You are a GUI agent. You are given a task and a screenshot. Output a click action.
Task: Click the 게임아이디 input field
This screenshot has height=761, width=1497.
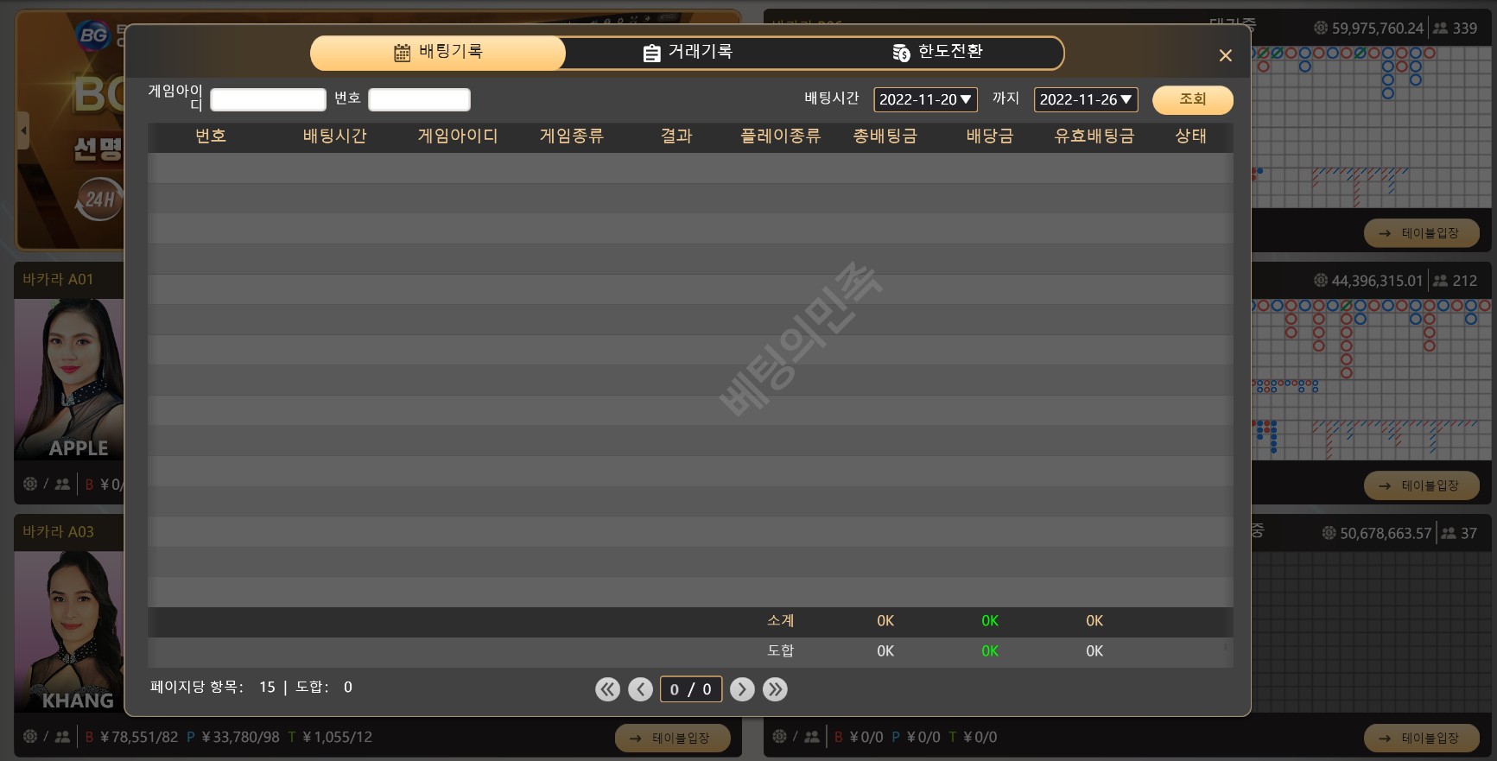(x=268, y=100)
